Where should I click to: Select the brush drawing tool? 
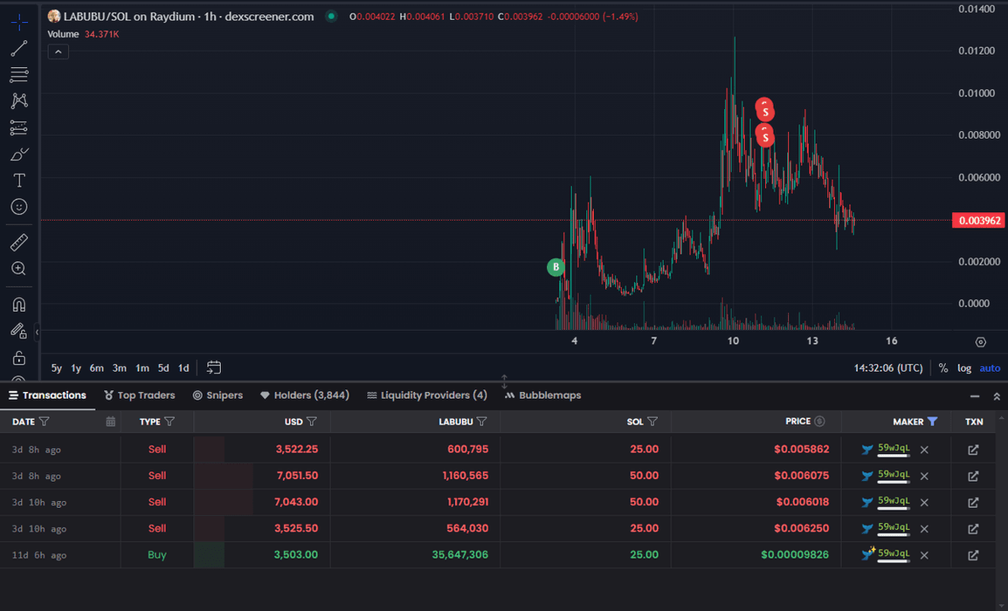point(18,154)
